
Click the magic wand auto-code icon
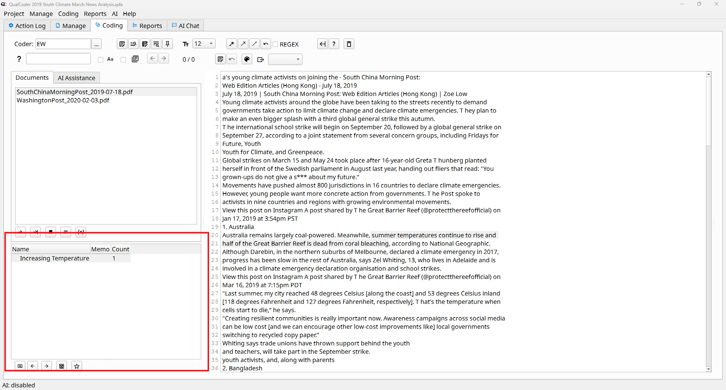pos(232,44)
